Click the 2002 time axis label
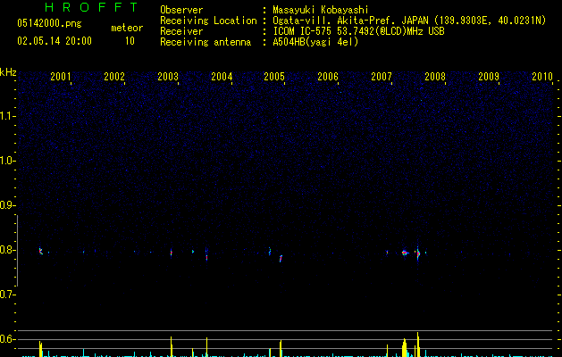562x357 pixels. (114, 76)
